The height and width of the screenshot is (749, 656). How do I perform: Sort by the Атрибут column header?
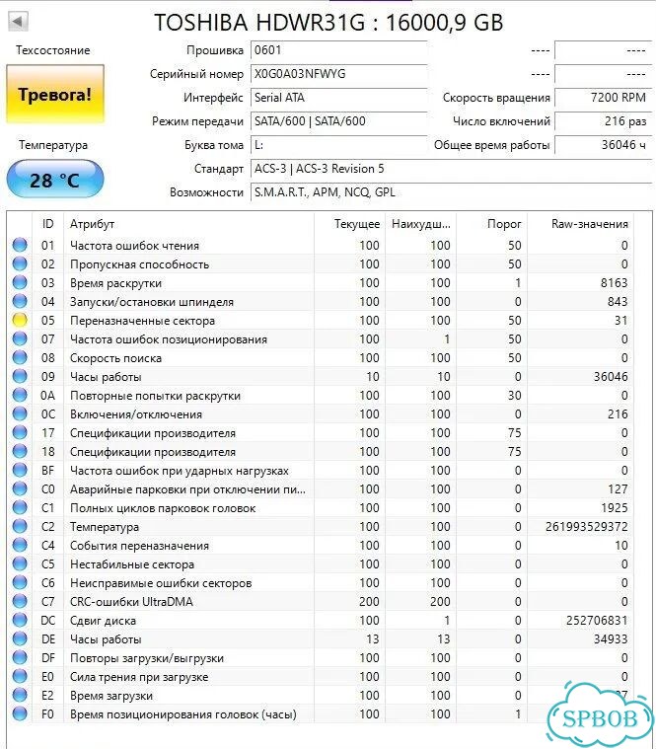[x=188, y=224]
